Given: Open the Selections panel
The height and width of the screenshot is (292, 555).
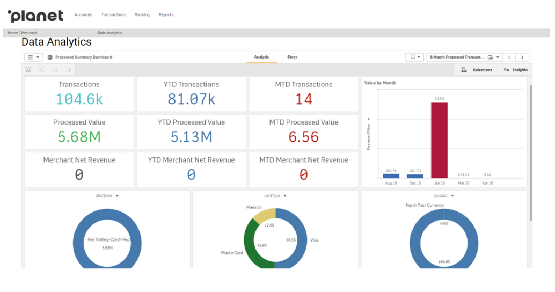Looking at the screenshot, I should pyautogui.click(x=477, y=70).
